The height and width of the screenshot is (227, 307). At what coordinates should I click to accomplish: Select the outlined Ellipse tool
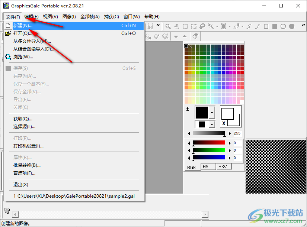[283, 26]
